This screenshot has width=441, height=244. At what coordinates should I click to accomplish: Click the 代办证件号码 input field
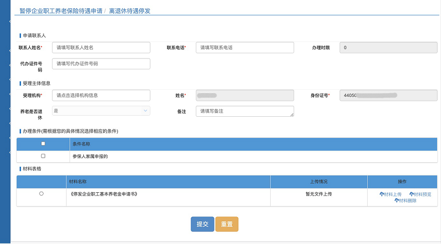click(101, 64)
